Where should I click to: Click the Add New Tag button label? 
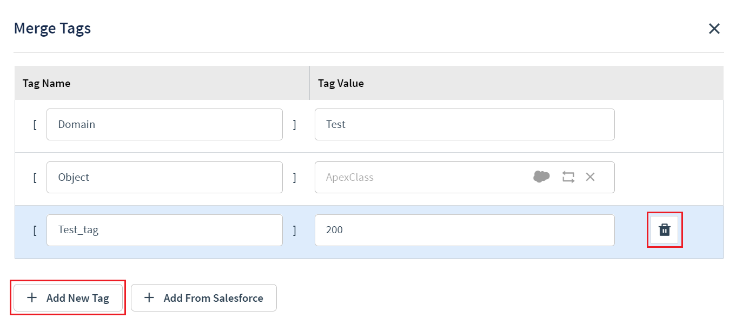tap(78, 298)
